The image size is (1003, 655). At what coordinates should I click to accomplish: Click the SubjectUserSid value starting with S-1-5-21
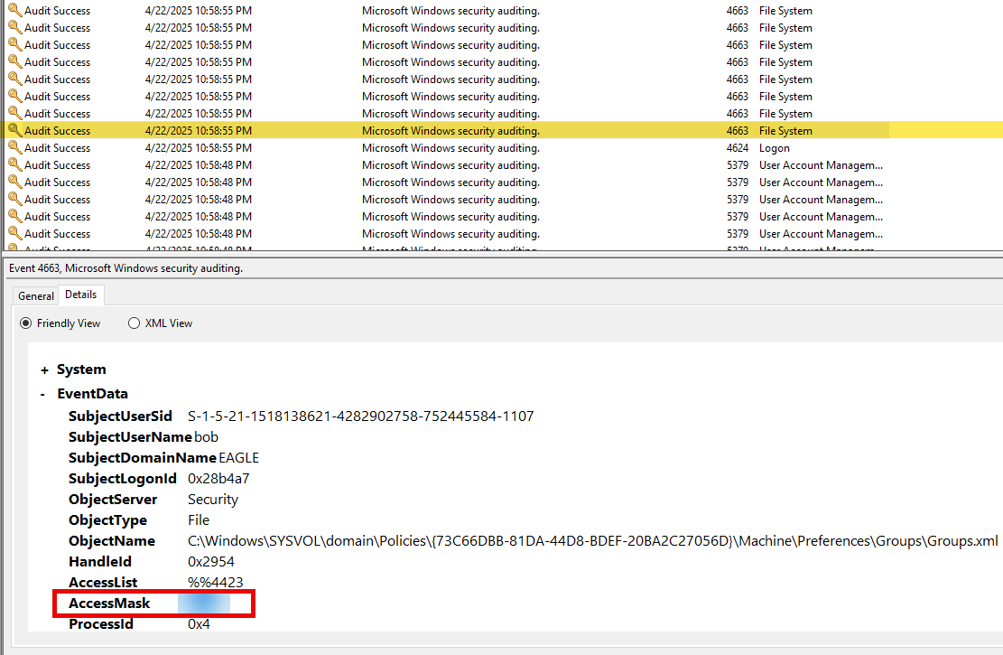click(360, 416)
